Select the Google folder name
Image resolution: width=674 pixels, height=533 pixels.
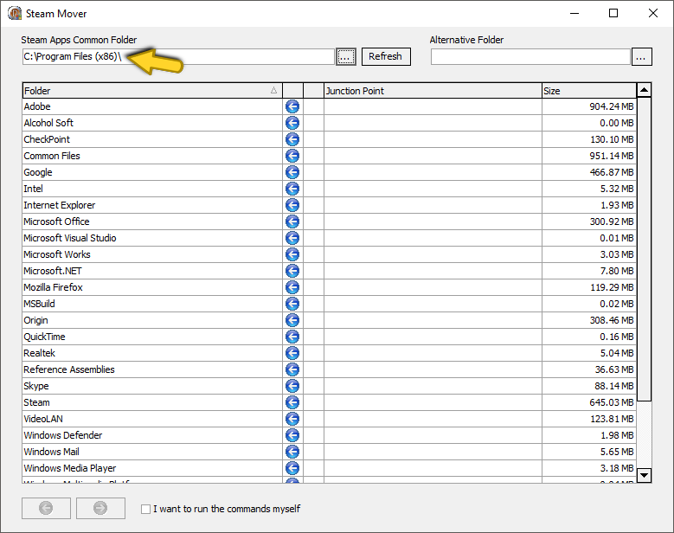click(x=38, y=172)
